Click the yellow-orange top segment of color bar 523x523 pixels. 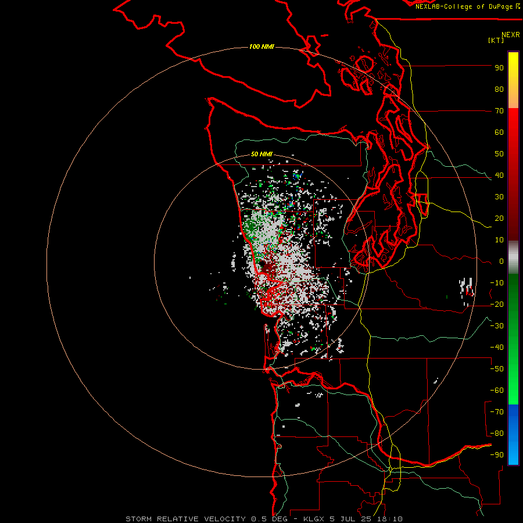[513, 80]
